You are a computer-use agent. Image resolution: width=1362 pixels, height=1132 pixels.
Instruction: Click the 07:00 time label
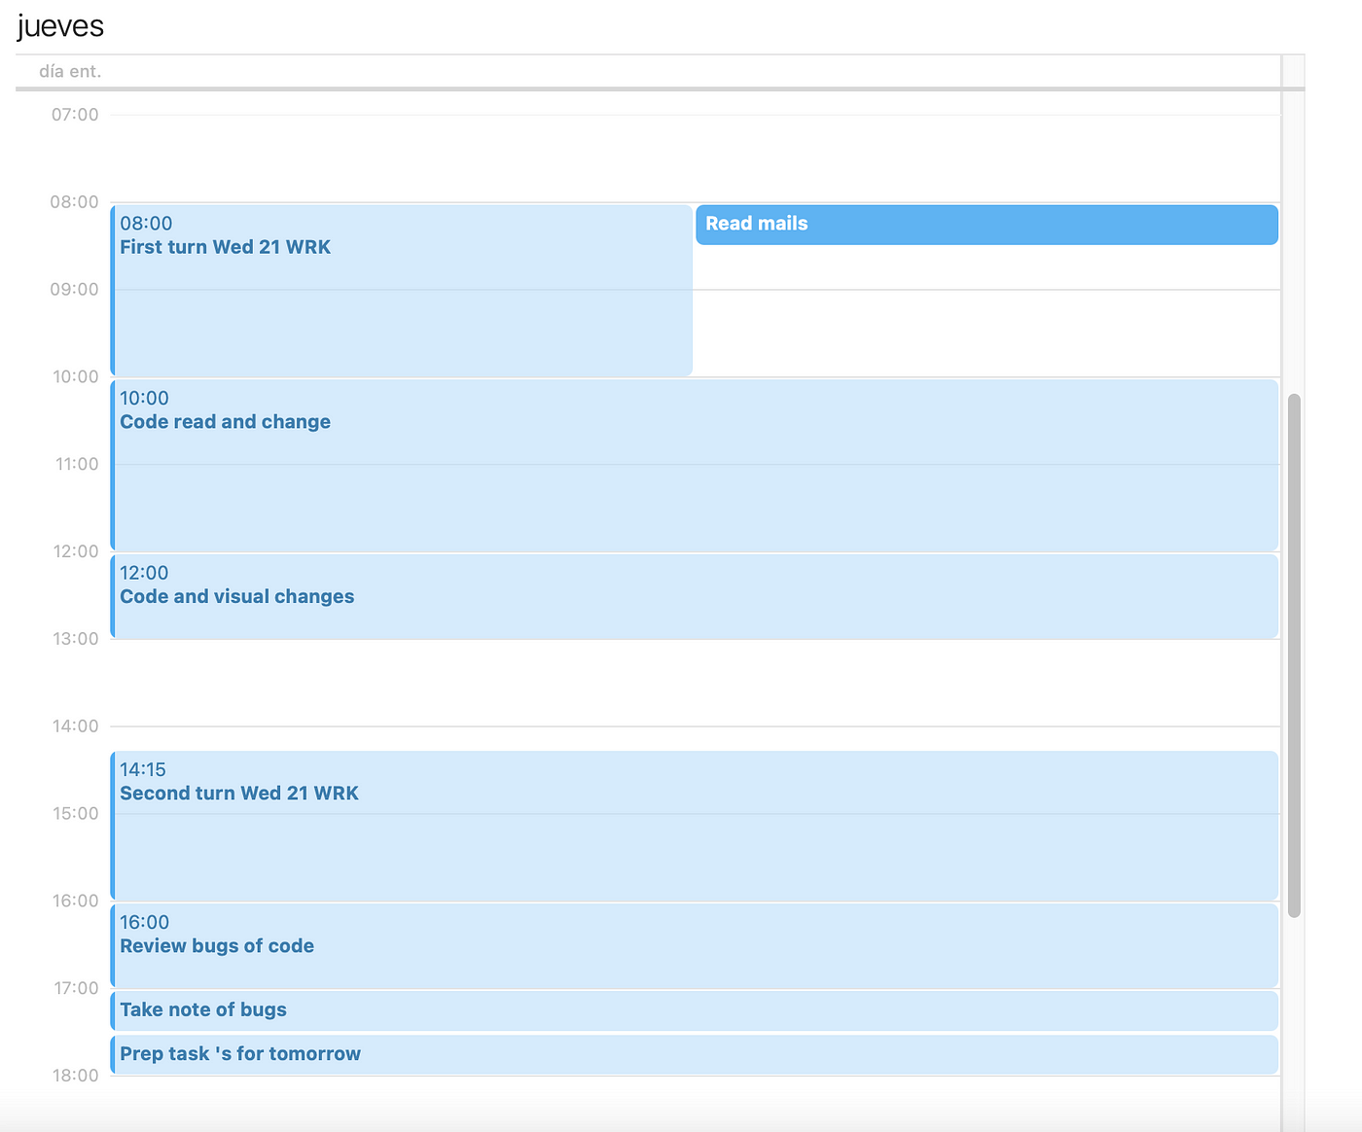(75, 115)
